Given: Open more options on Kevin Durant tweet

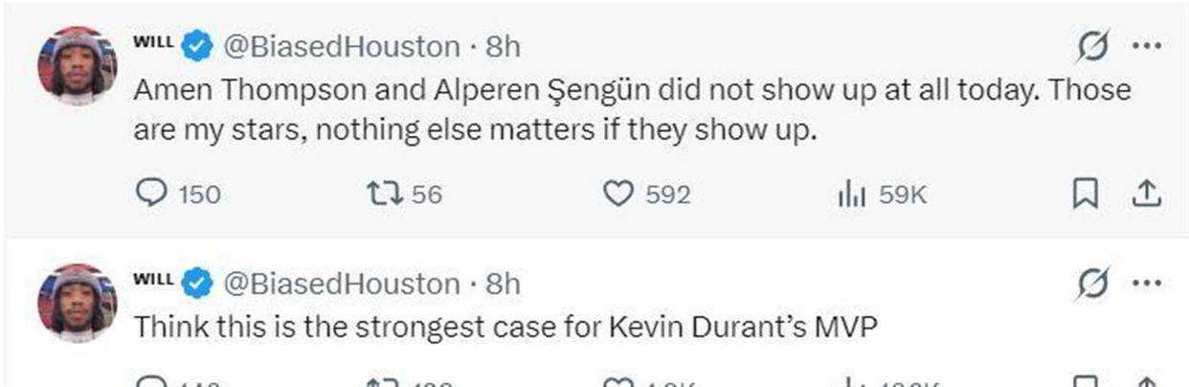Looking at the screenshot, I should (x=1145, y=284).
